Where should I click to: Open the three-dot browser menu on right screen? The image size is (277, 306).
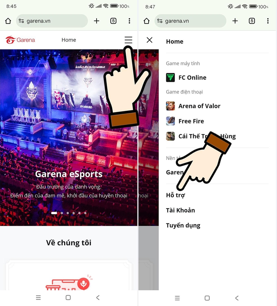[x=268, y=21]
